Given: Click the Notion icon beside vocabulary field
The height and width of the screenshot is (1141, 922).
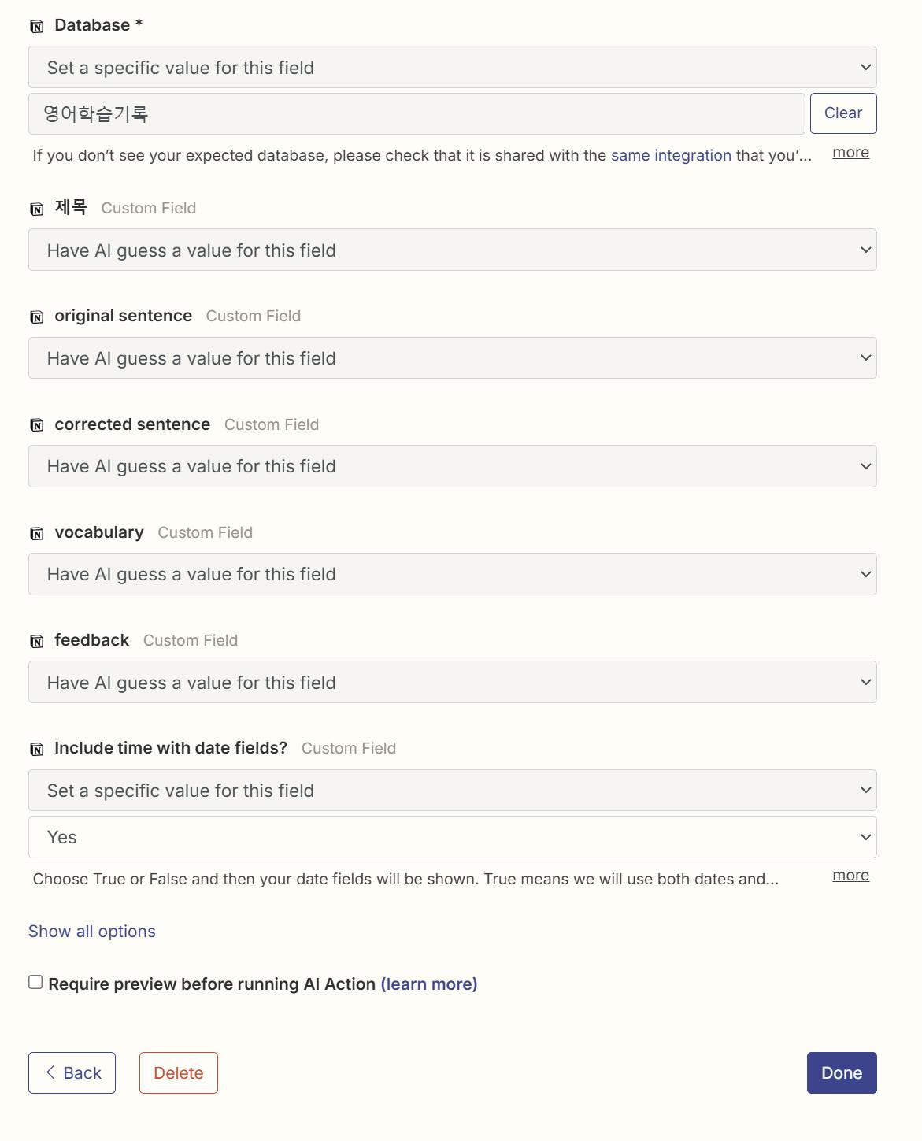Looking at the screenshot, I should pyautogui.click(x=36, y=533).
